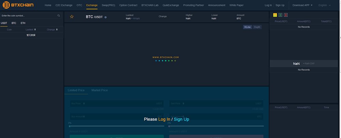The height and width of the screenshot is (138, 341).
Task: Click Sign Up in top header
Action: tap(280, 5)
